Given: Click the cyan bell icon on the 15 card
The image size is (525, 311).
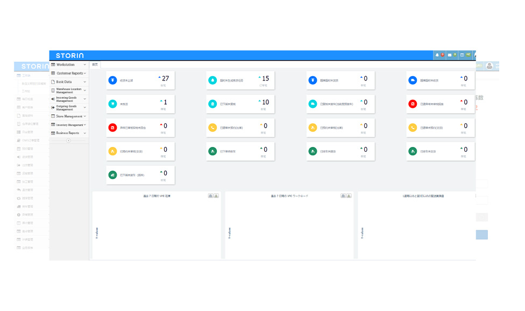Looking at the screenshot, I should point(212,80).
